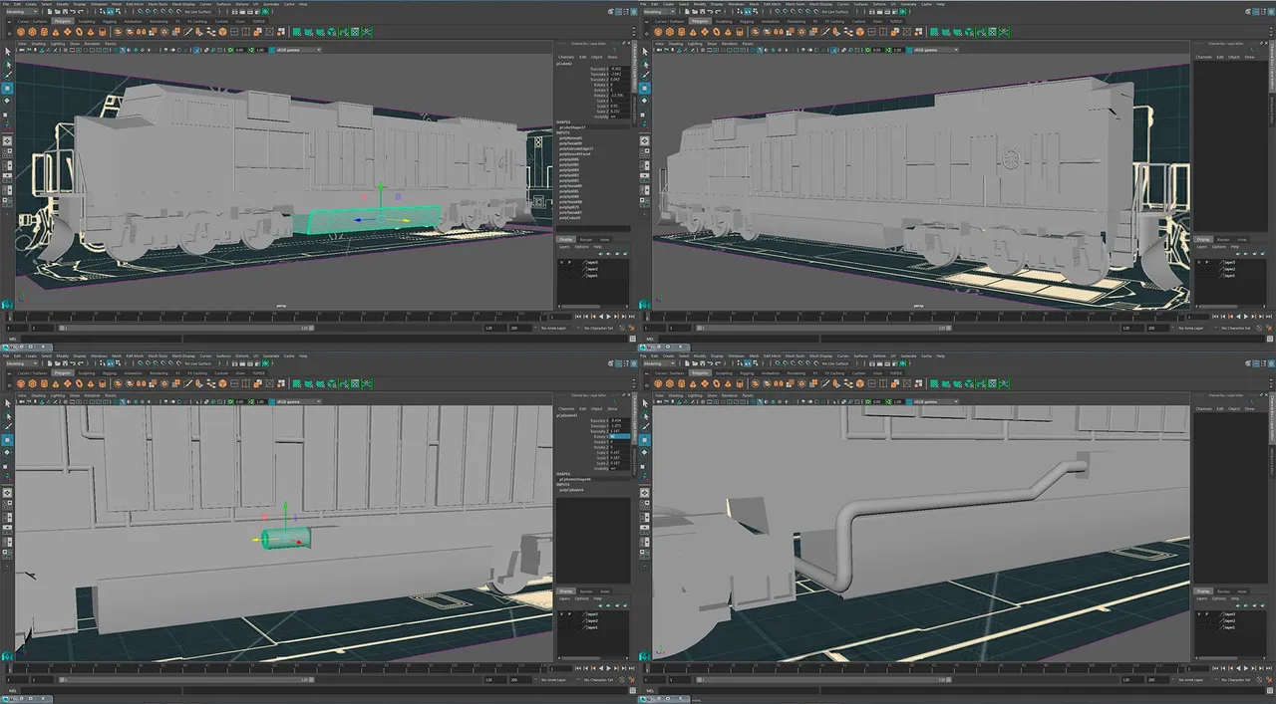
Task: Open sRGB gamma dropdown in bottom-right viewport
Action: 936,401
